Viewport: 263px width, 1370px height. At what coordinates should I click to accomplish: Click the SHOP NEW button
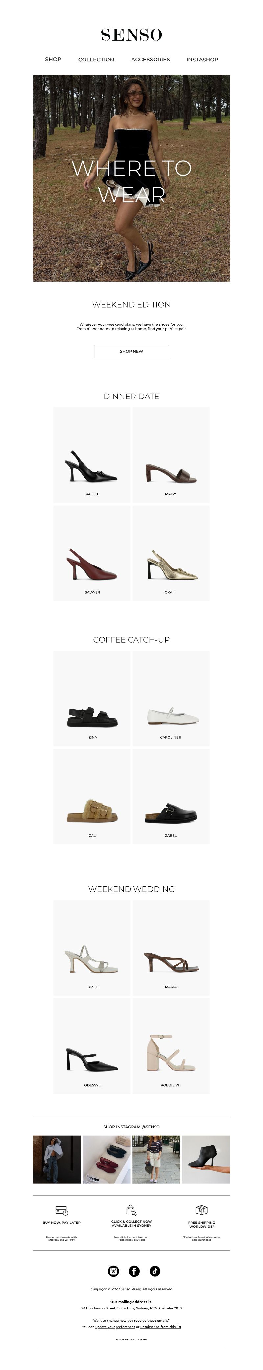click(x=131, y=351)
